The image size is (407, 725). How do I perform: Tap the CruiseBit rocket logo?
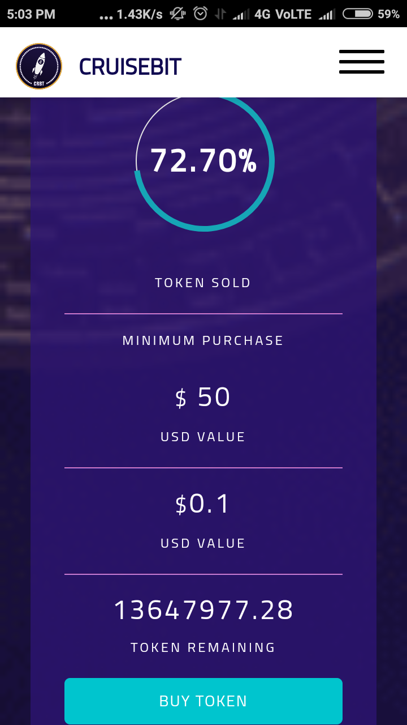tap(39, 66)
